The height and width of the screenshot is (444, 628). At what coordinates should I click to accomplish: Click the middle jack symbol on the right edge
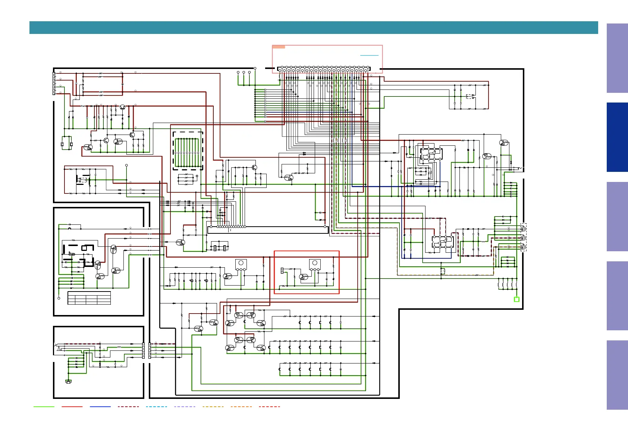click(523, 238)
